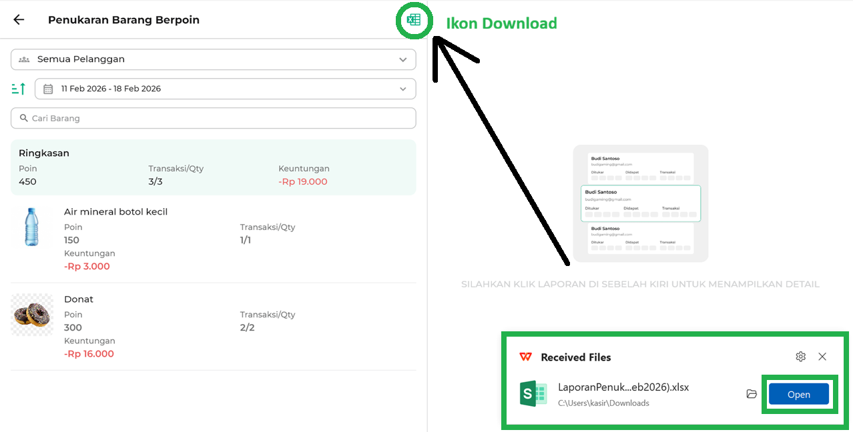Image resolution: width=853 pixels, height=432 pixels.
Task: Open the Air mineral botol kecil title
Action: [115, 212]
